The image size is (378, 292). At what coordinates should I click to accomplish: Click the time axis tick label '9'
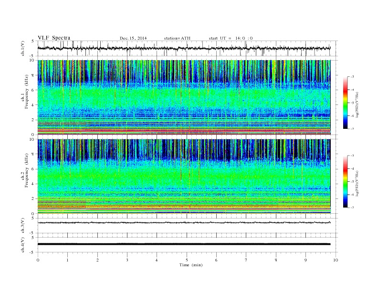click(305, 260)
